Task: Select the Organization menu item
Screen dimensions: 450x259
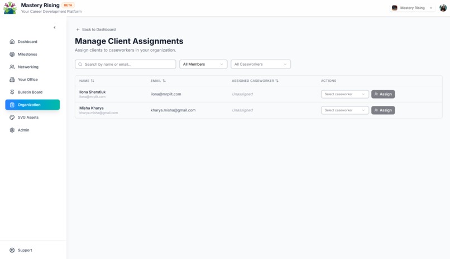Action: click(x=32, y=105)
